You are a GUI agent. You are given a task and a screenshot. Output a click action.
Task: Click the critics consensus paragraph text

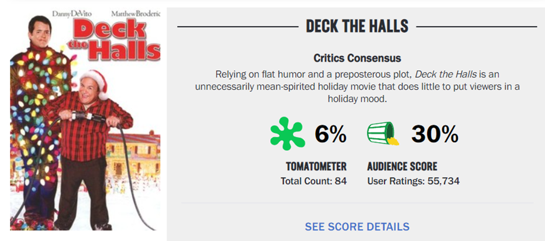357,87
